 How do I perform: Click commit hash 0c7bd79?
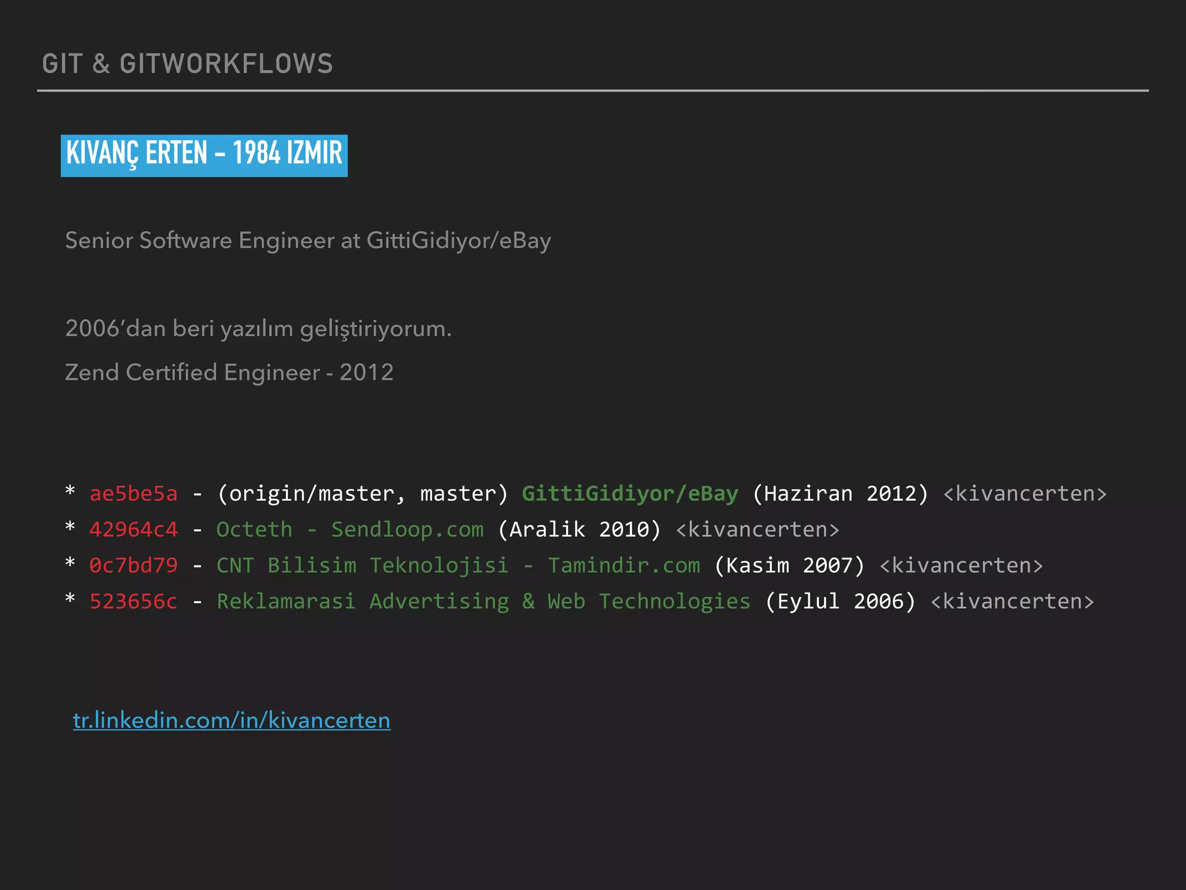133,566
